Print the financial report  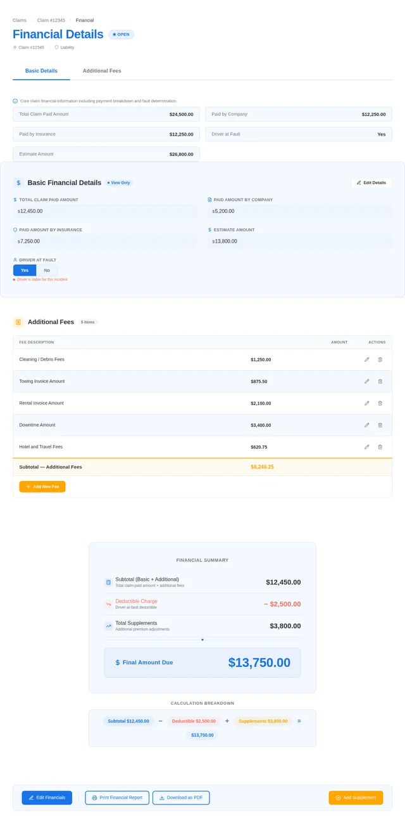coord(118,797)
